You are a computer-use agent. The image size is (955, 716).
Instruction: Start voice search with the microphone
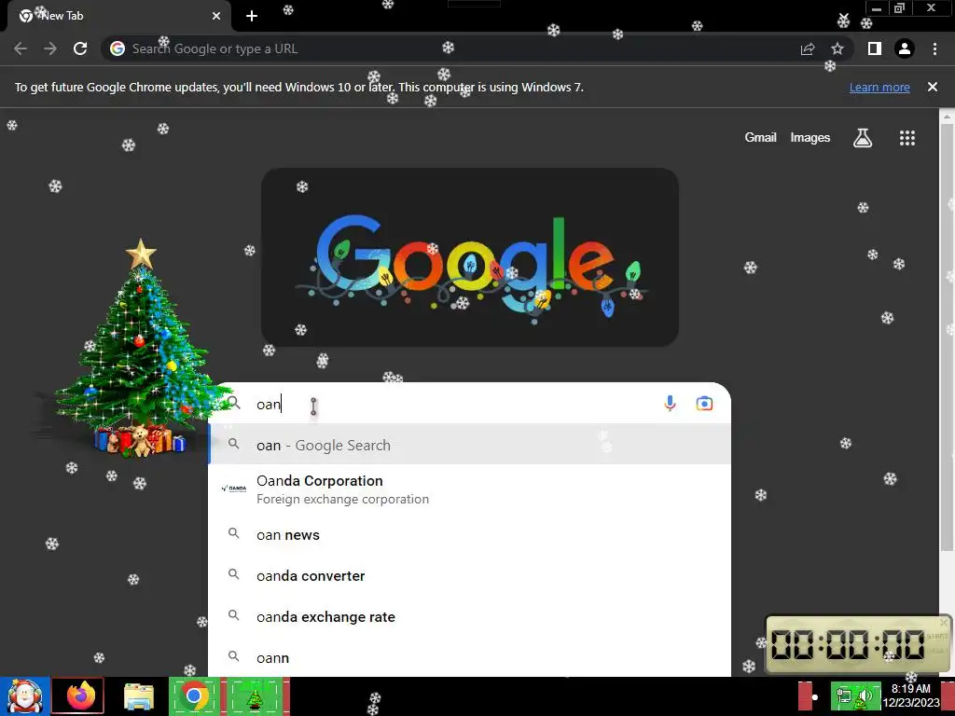(x=670, y=404)
